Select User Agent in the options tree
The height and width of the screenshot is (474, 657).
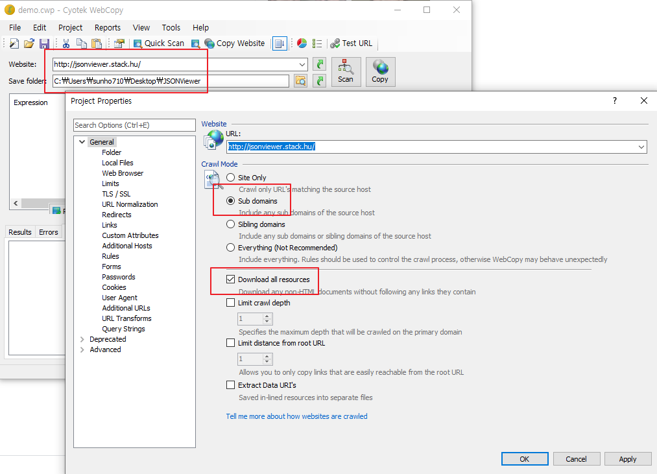(x=119, y=298)
